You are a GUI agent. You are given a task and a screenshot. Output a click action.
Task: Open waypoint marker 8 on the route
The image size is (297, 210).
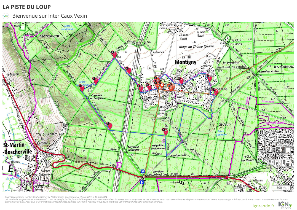pos(110,125)
